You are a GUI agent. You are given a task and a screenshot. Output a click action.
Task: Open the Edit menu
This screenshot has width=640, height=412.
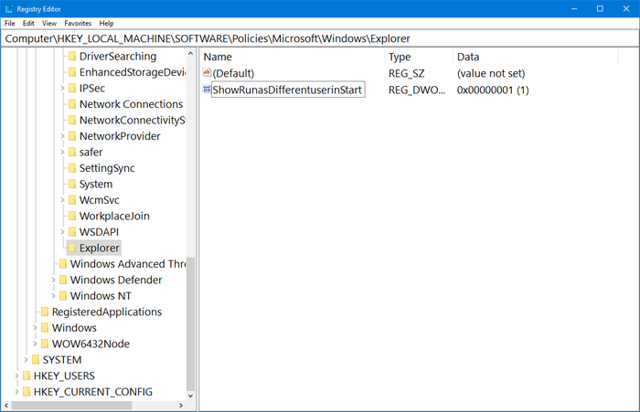(28, 23)
